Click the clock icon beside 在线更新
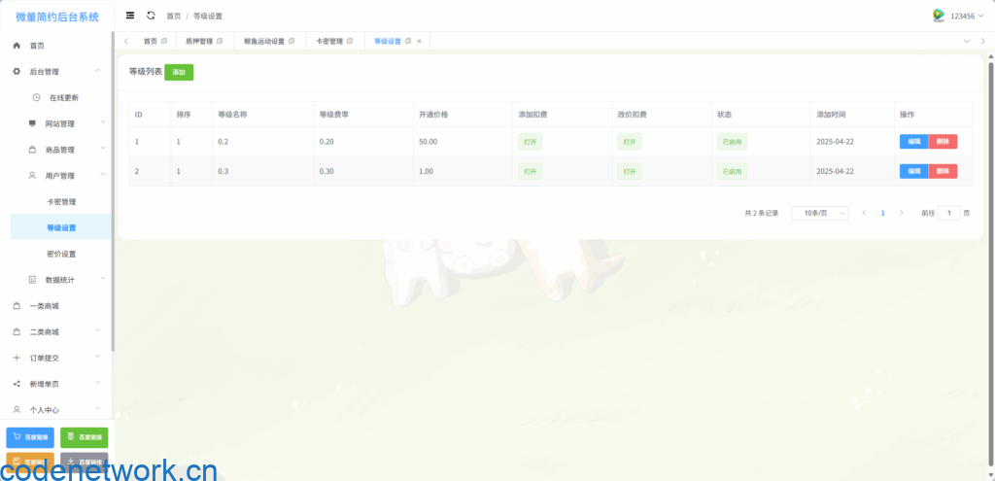995x481 pixels. (x=36, y=97)
